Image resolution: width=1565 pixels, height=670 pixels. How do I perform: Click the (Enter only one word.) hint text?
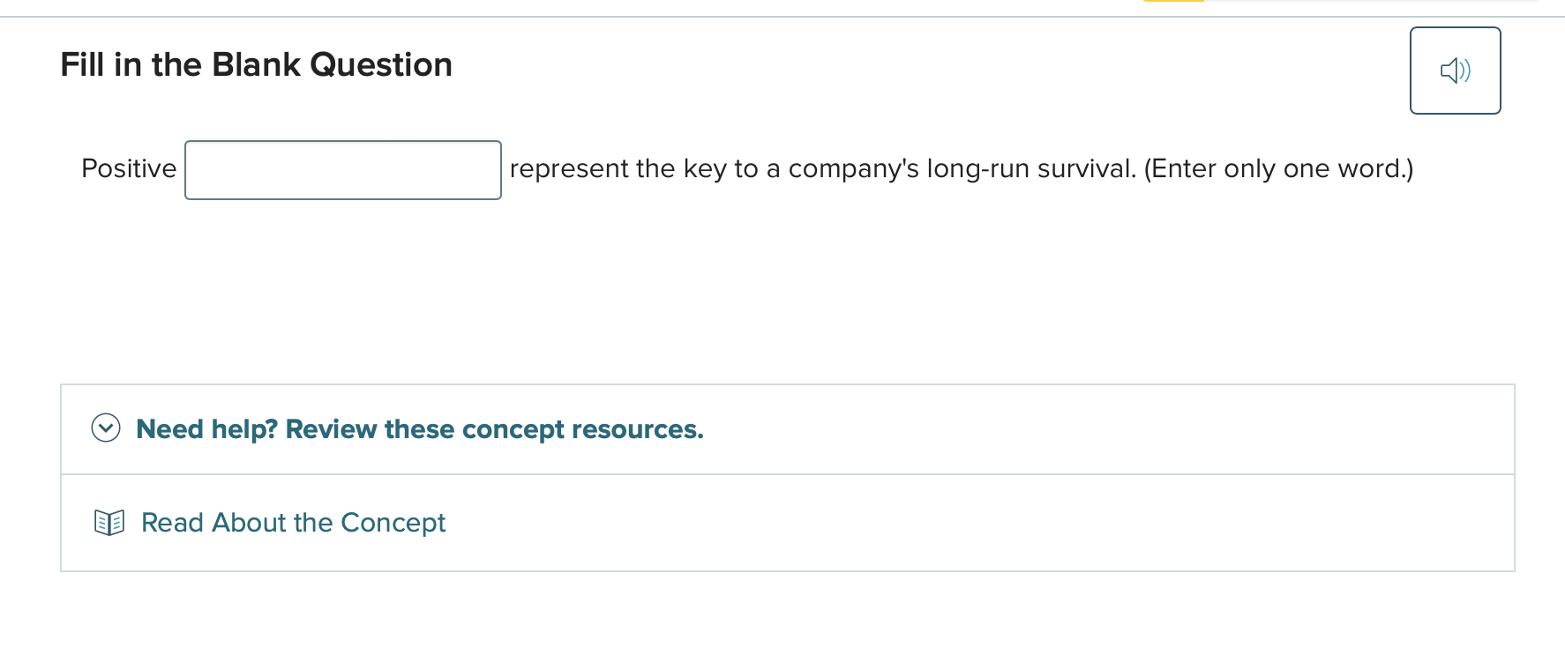click(x=1278, y=168)
